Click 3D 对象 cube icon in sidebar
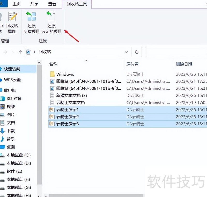The width and height of the screenshot is (207, 197). (x=3, y=98)
